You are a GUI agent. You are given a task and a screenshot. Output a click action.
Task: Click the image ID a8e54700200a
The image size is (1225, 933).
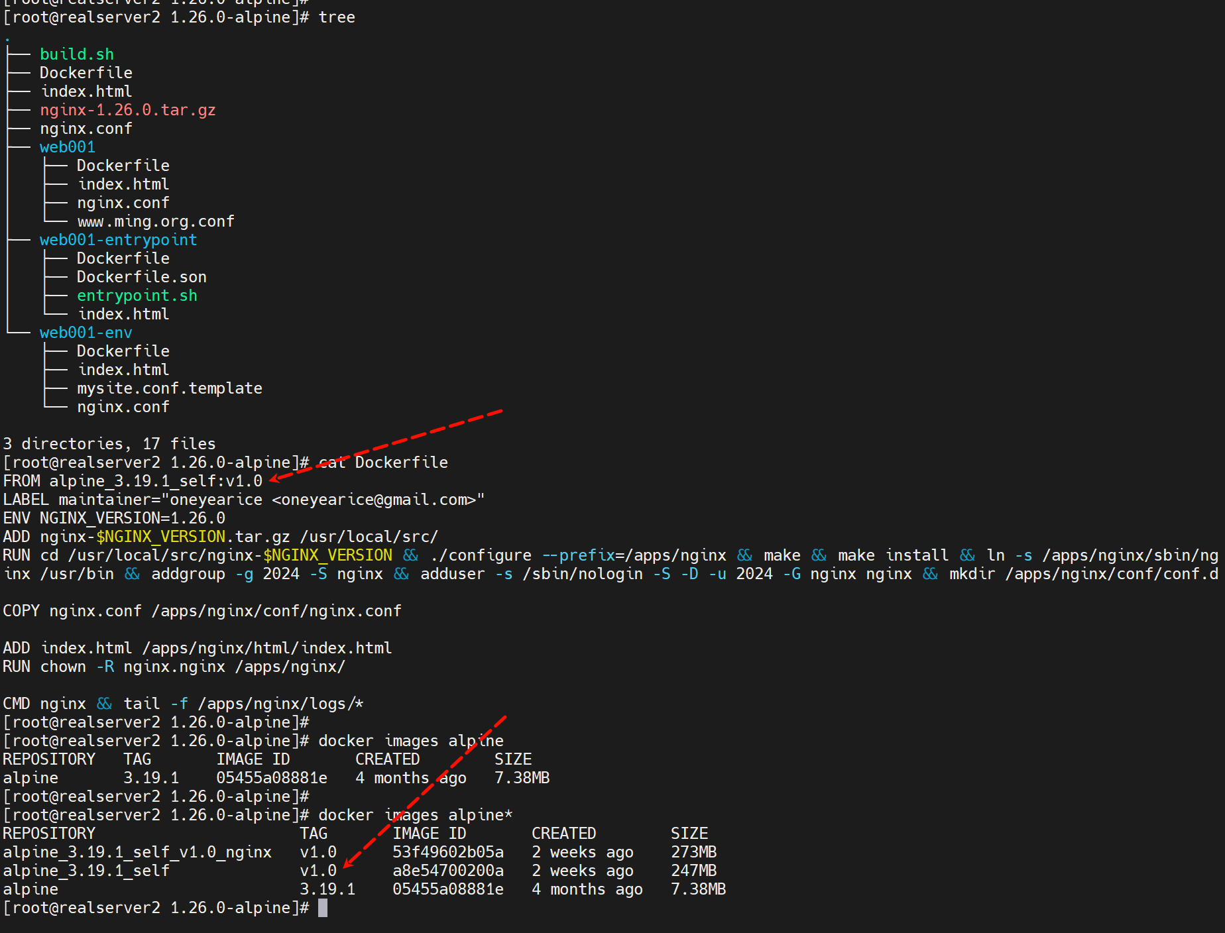(x=447, y=871)
